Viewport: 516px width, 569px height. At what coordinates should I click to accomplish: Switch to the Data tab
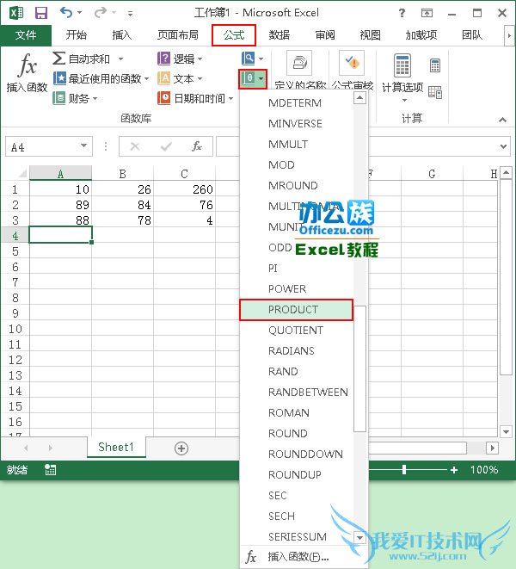click(279, 35)
